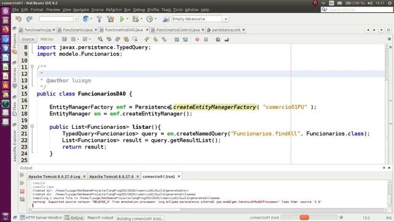Stop the build with the red Output icon
The height and width of the screenshot is (222, 394).
click(22, 192)
